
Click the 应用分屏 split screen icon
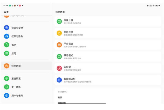tap(59, 21)
